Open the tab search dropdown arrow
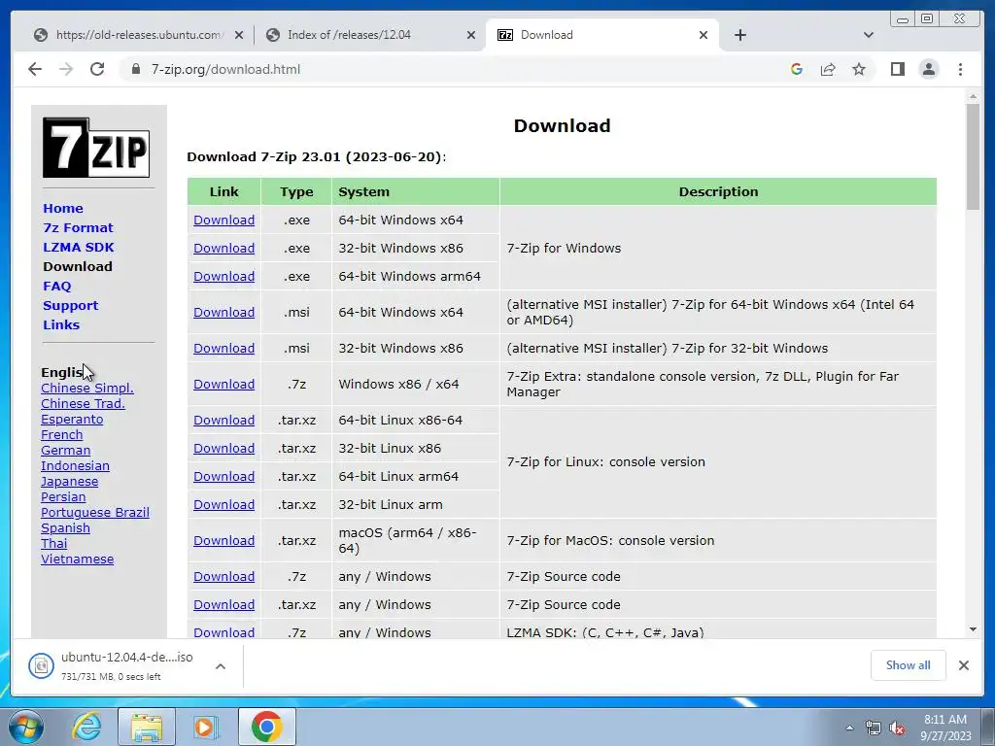The width and height of the screenshot is (995, 746). click(869, 35)
